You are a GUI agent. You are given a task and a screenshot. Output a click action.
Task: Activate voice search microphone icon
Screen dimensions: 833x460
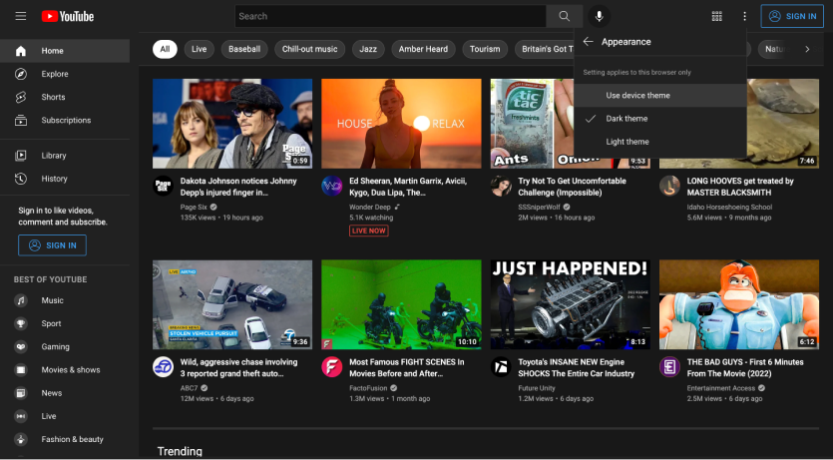click(599, 16)
